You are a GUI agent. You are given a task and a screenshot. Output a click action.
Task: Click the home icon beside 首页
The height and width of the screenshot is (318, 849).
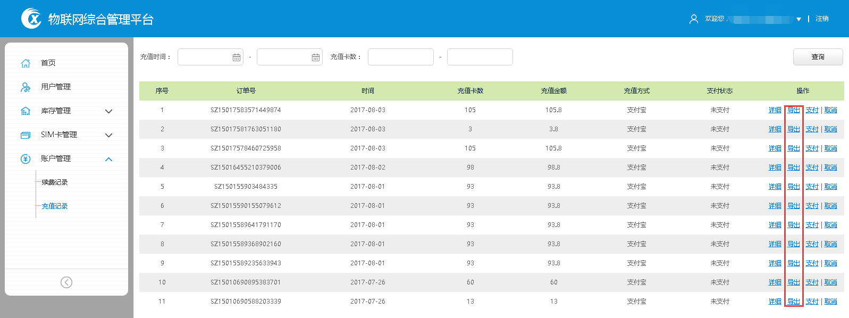[x=26, y=63]
